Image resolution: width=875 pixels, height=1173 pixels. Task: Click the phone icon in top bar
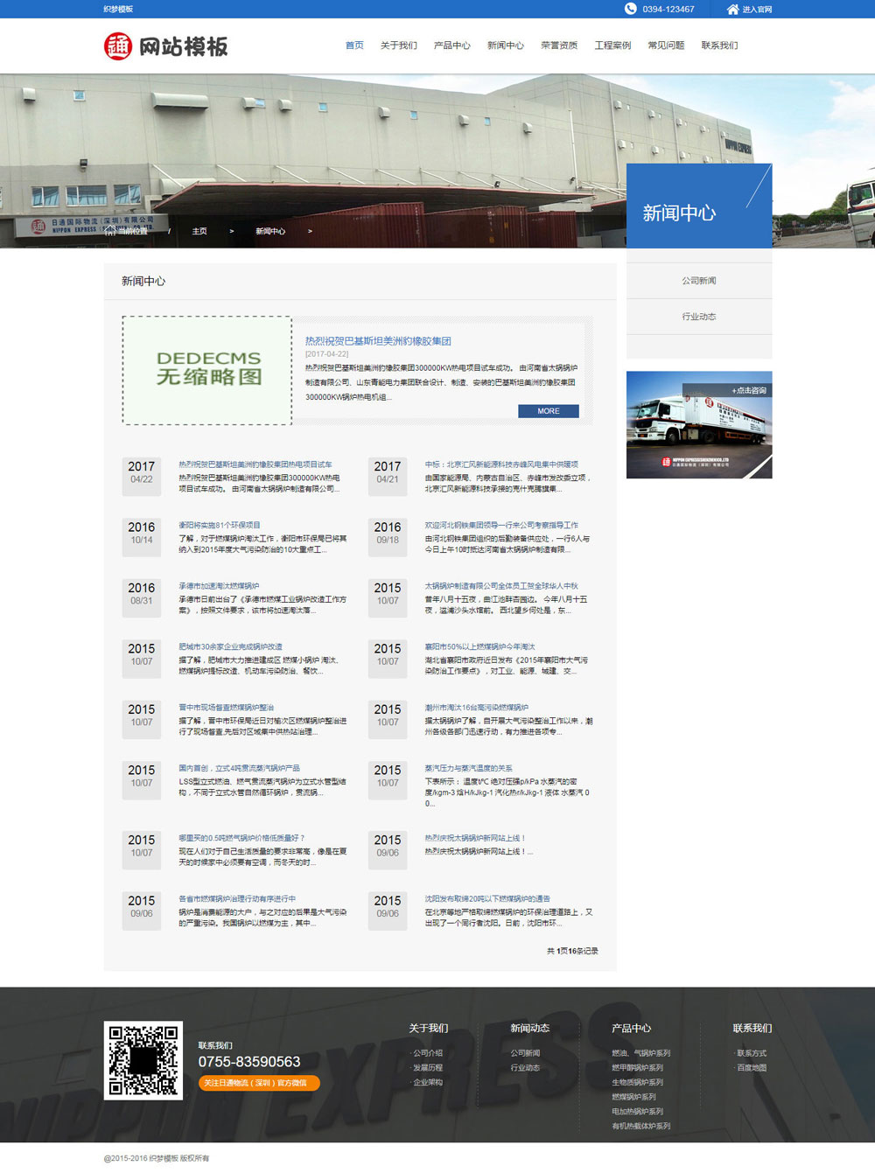pyautogui.click(x=630, y=9)
